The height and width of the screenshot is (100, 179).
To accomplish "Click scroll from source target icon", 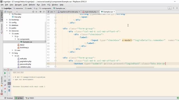I will [x=33, y=12].
